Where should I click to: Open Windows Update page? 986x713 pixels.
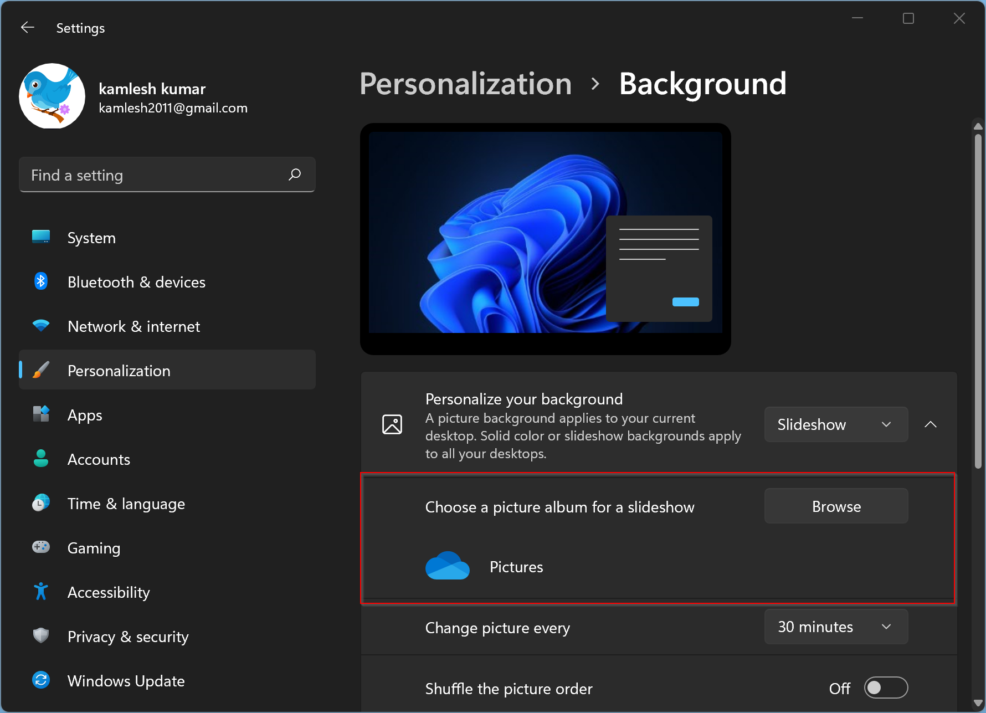(x=167, y=681)
